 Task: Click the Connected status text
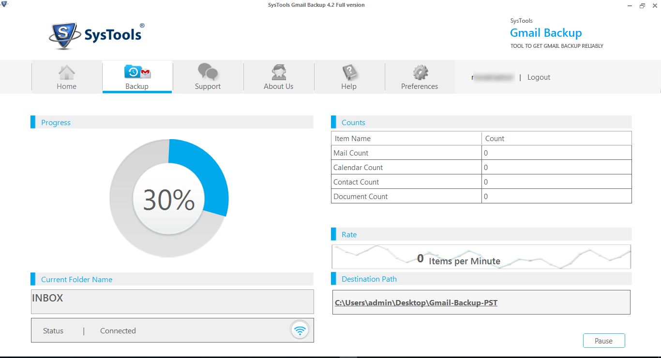(x=118, y=331)
